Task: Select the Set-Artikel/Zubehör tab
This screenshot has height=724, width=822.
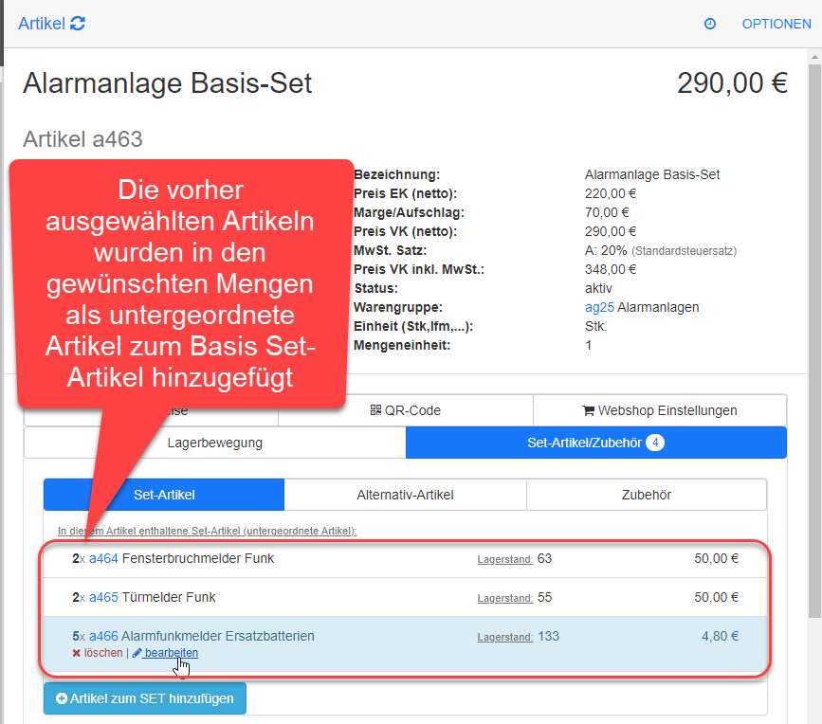Action: (x=595, y=442)
